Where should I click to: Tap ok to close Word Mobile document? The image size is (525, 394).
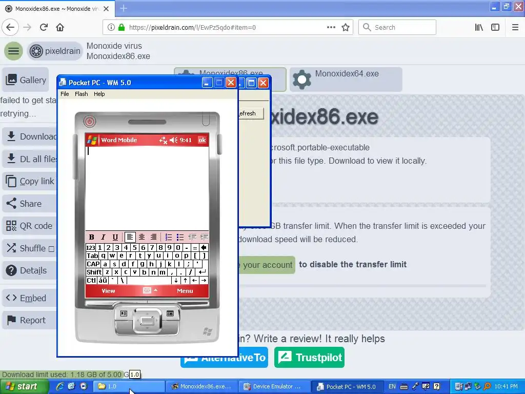[202, 140]
